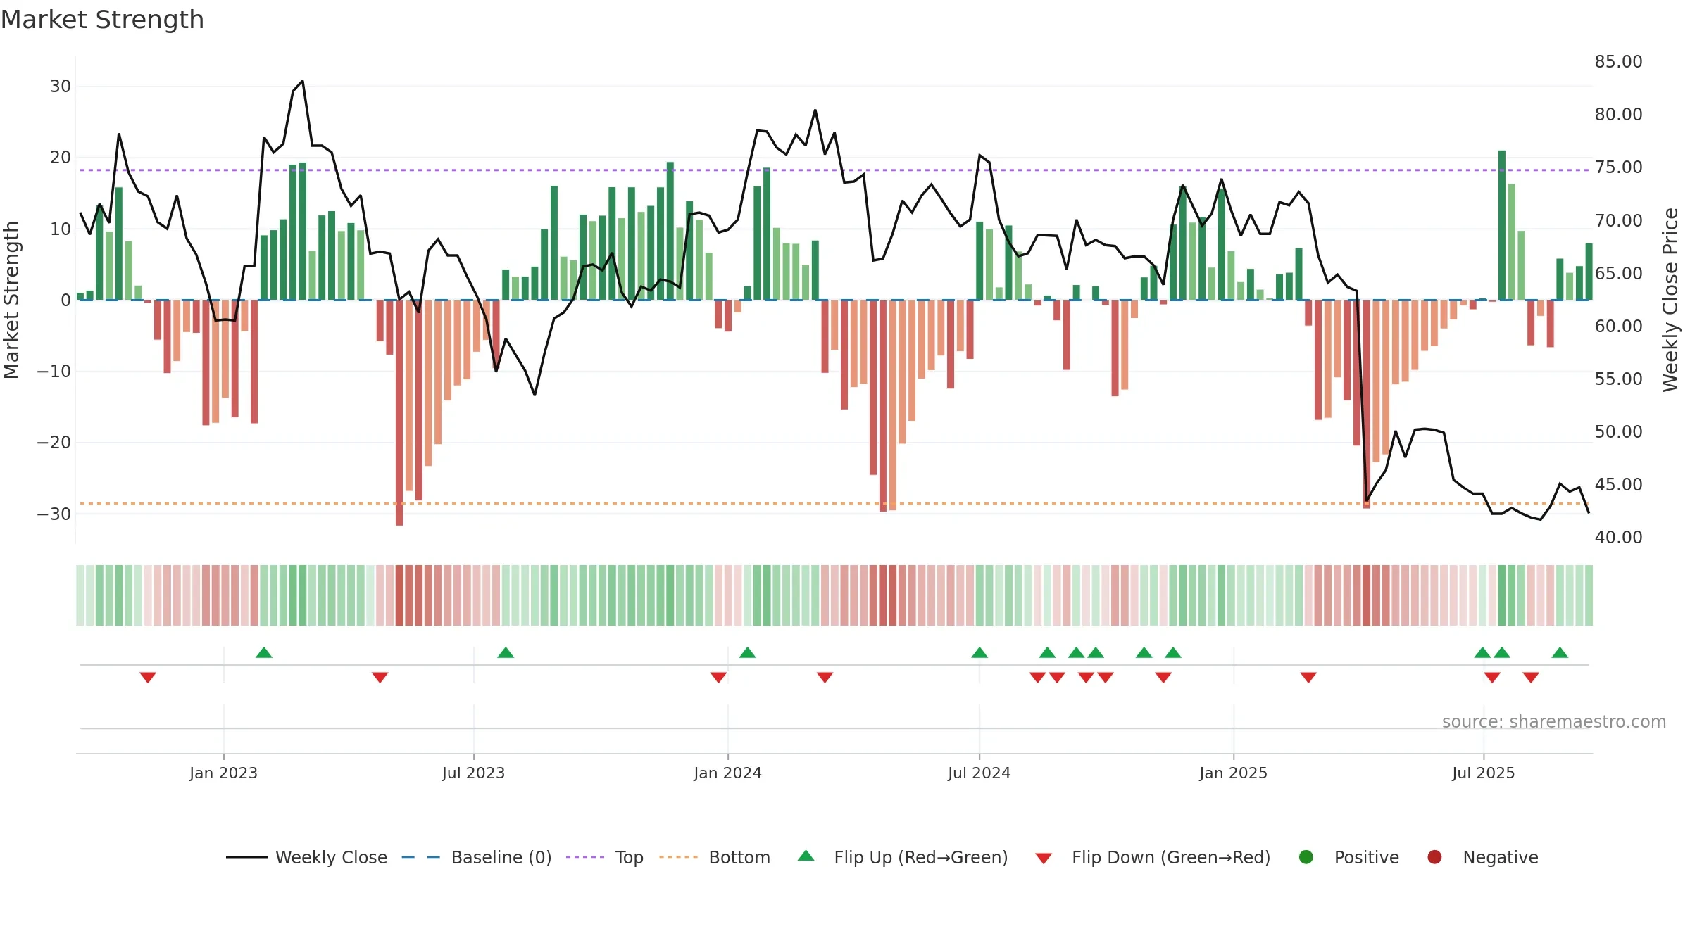Click the Jan 2024 x-axis label

click(727, 773)
